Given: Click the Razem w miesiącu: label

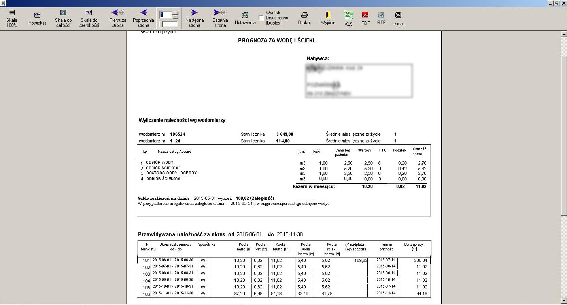Looking at the screenshot, I should pyautogui.click(x=314, y=186).
